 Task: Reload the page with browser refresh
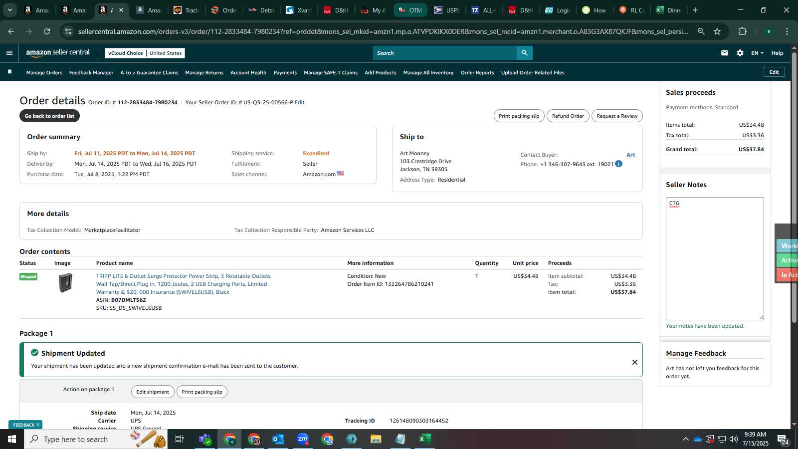47,31
